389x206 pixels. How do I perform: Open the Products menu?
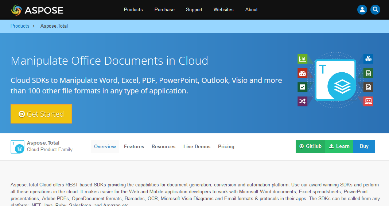click(x=133, y=10)
